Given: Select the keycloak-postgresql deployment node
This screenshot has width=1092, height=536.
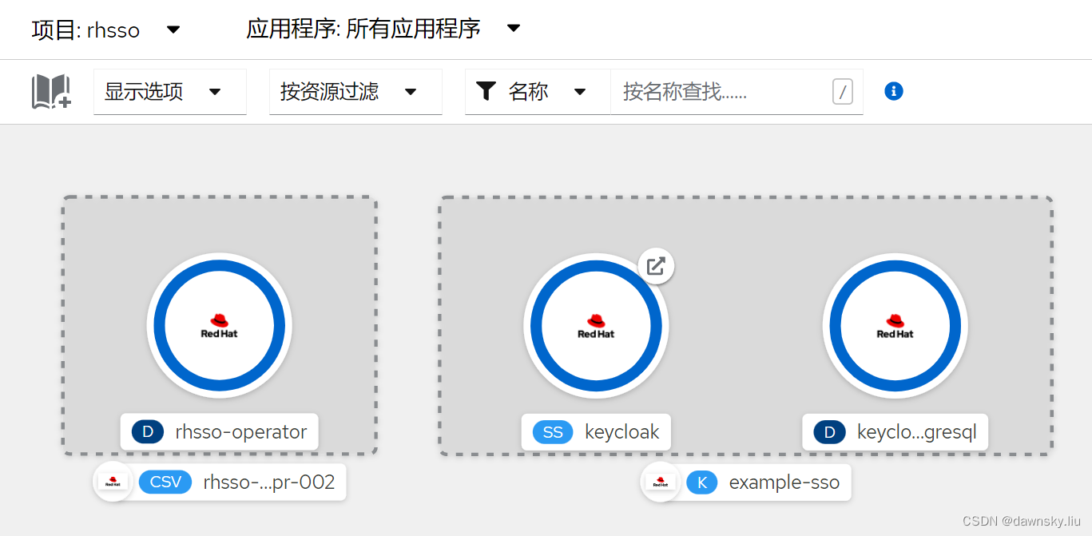Looking at the screenshot, I should coord(895,326).
